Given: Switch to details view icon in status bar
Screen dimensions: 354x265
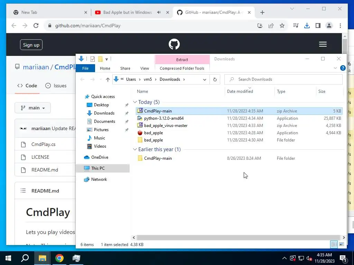Looking at the screenshot, I should [334, 244].
